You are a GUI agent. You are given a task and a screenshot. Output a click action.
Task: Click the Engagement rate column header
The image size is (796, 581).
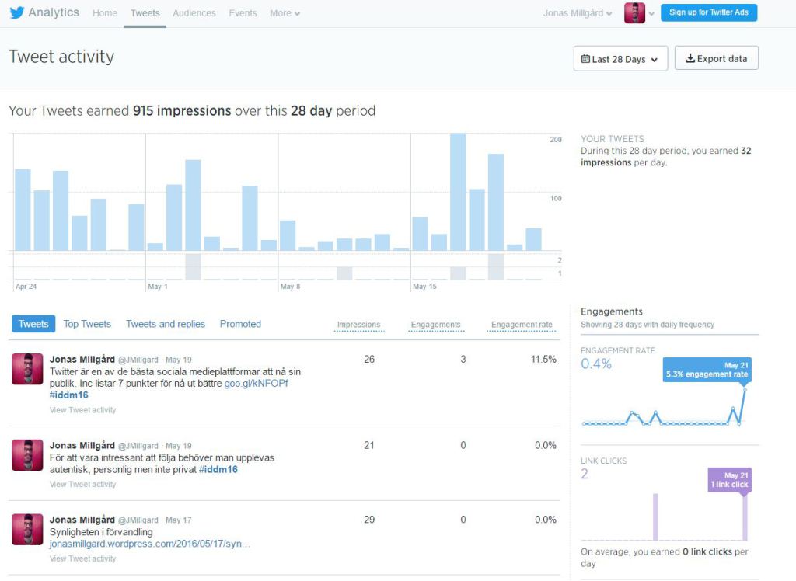tap(522, 325)
